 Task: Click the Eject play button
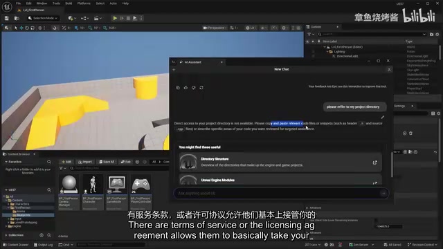pos(135,18)
